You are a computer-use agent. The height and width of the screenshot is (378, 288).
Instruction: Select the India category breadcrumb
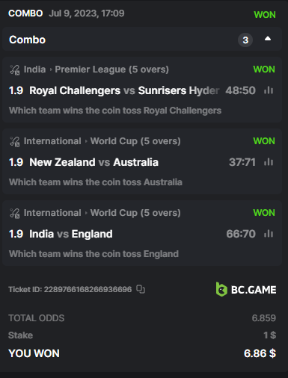tap(34, 69)
